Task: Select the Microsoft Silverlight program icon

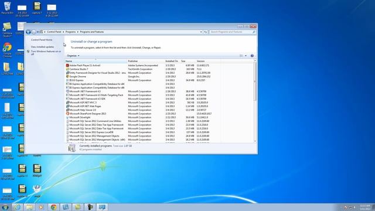Action: pos(67,117)
